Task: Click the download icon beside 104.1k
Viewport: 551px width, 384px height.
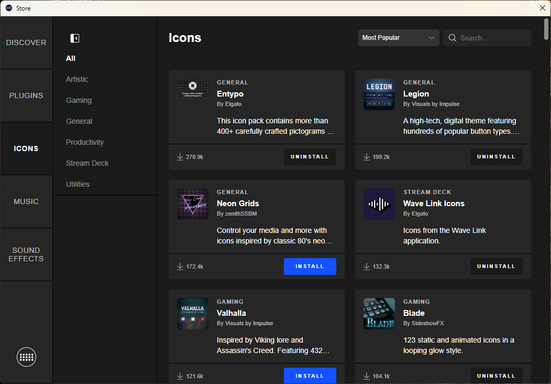Action: [x=367, y=376]
